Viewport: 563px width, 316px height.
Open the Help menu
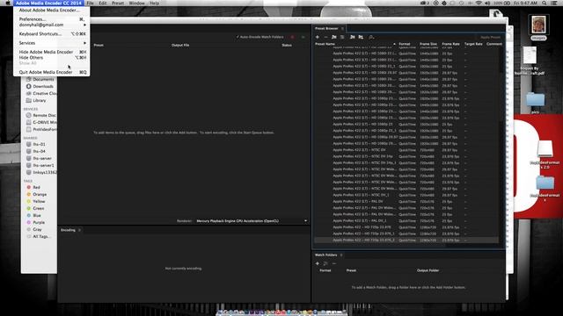[155, 3]
